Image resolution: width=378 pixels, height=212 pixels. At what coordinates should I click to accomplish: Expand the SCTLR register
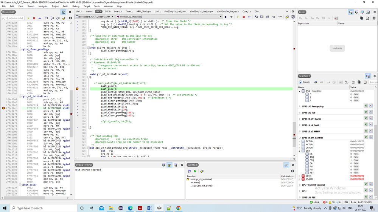click(x=300, y=141)
